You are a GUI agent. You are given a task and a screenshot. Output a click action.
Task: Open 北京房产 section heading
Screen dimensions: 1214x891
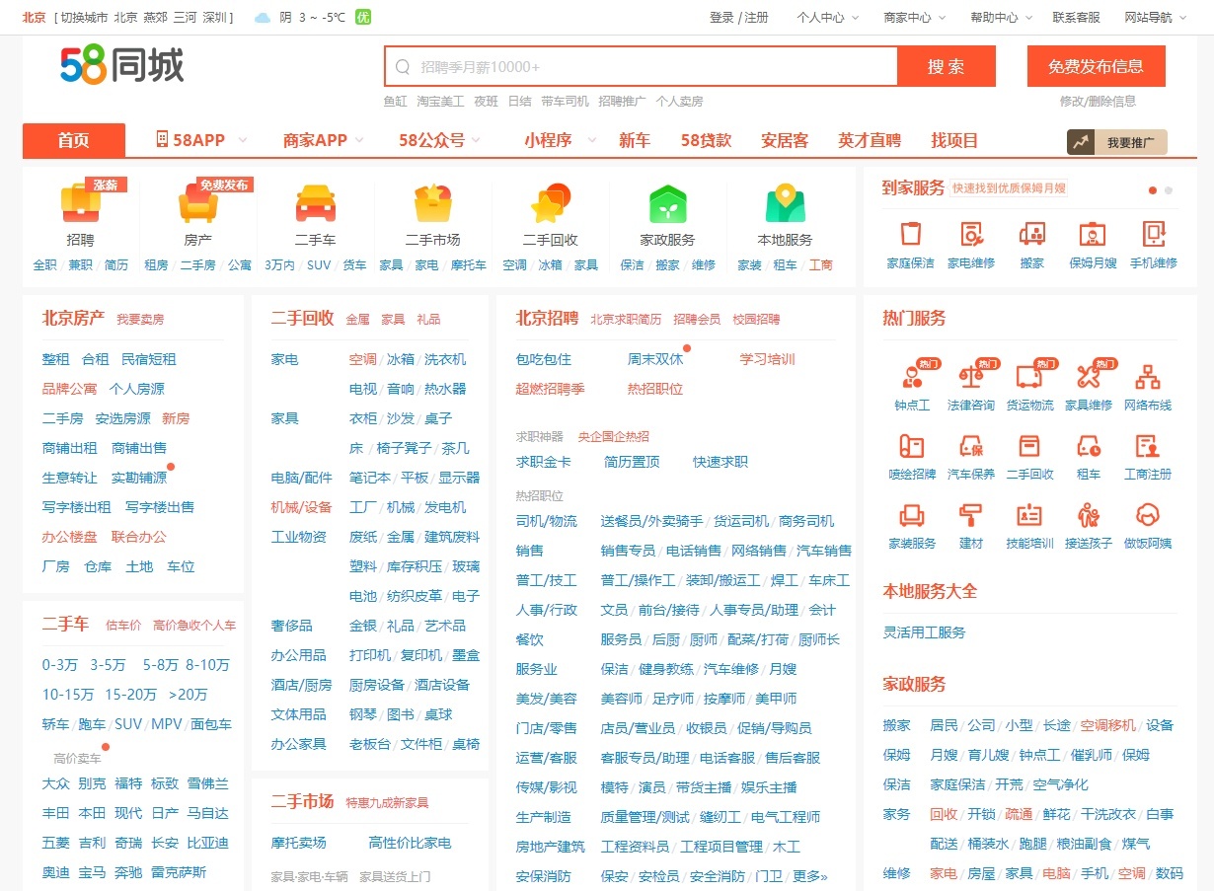coord(73,318)
